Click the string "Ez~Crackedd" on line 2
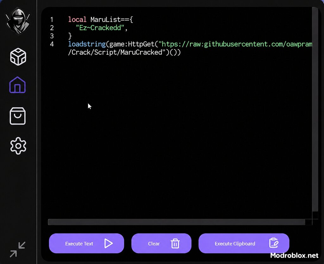 pos(100,28)
